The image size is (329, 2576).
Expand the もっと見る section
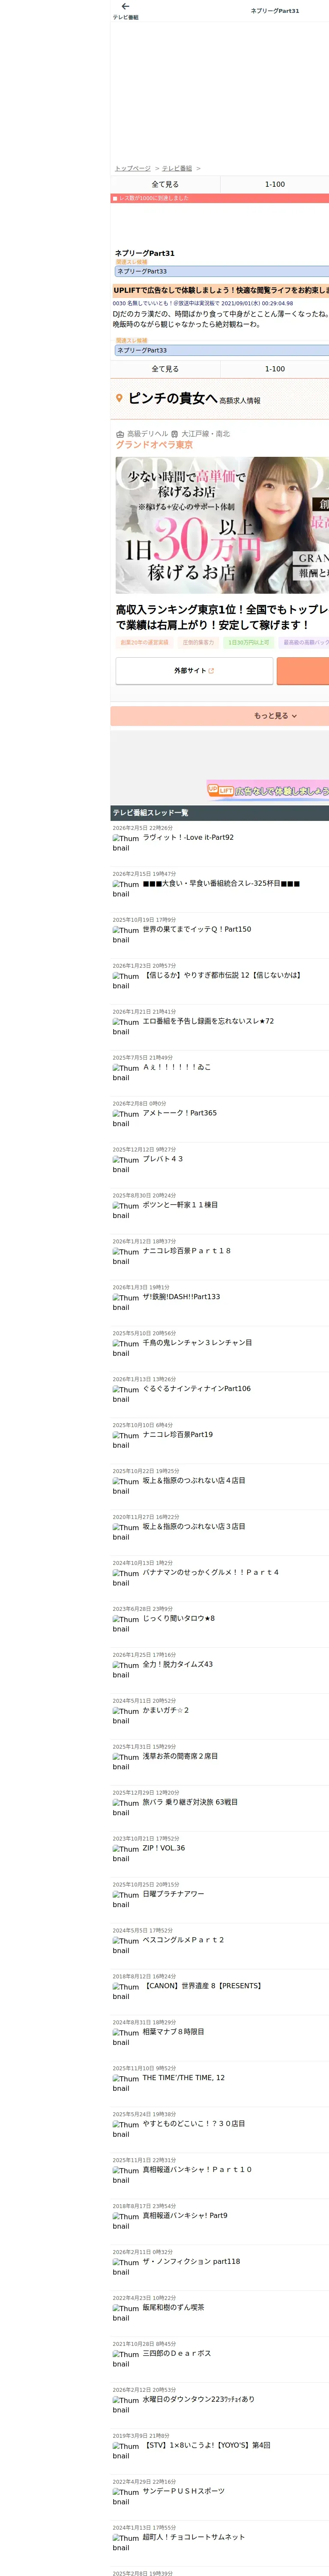tap(219, 716)
